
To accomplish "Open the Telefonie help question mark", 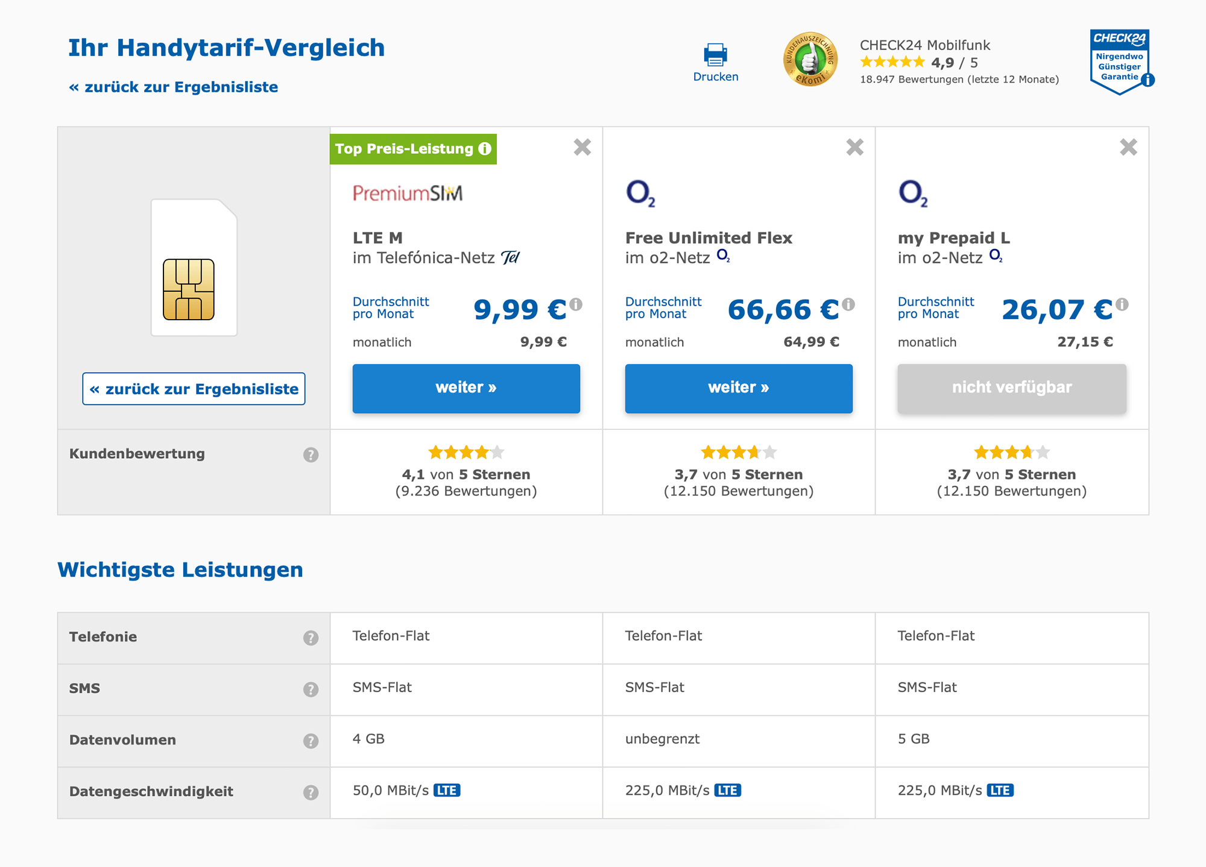I will [x=311, y=638].
